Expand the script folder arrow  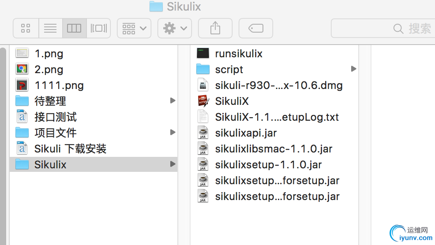tap(353, 69)
